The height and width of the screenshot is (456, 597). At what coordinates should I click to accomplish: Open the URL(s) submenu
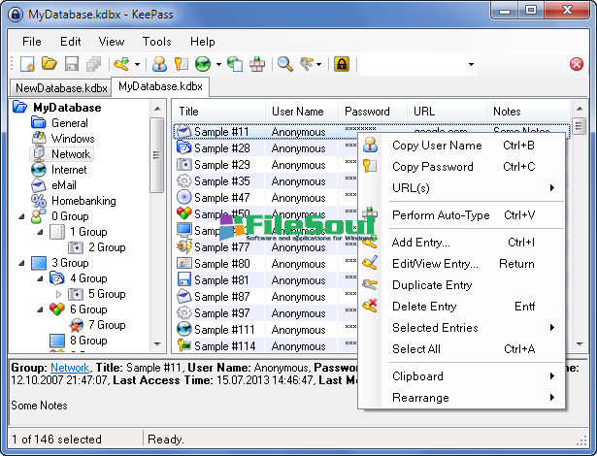pyautogui.click(x=461, y=188)
